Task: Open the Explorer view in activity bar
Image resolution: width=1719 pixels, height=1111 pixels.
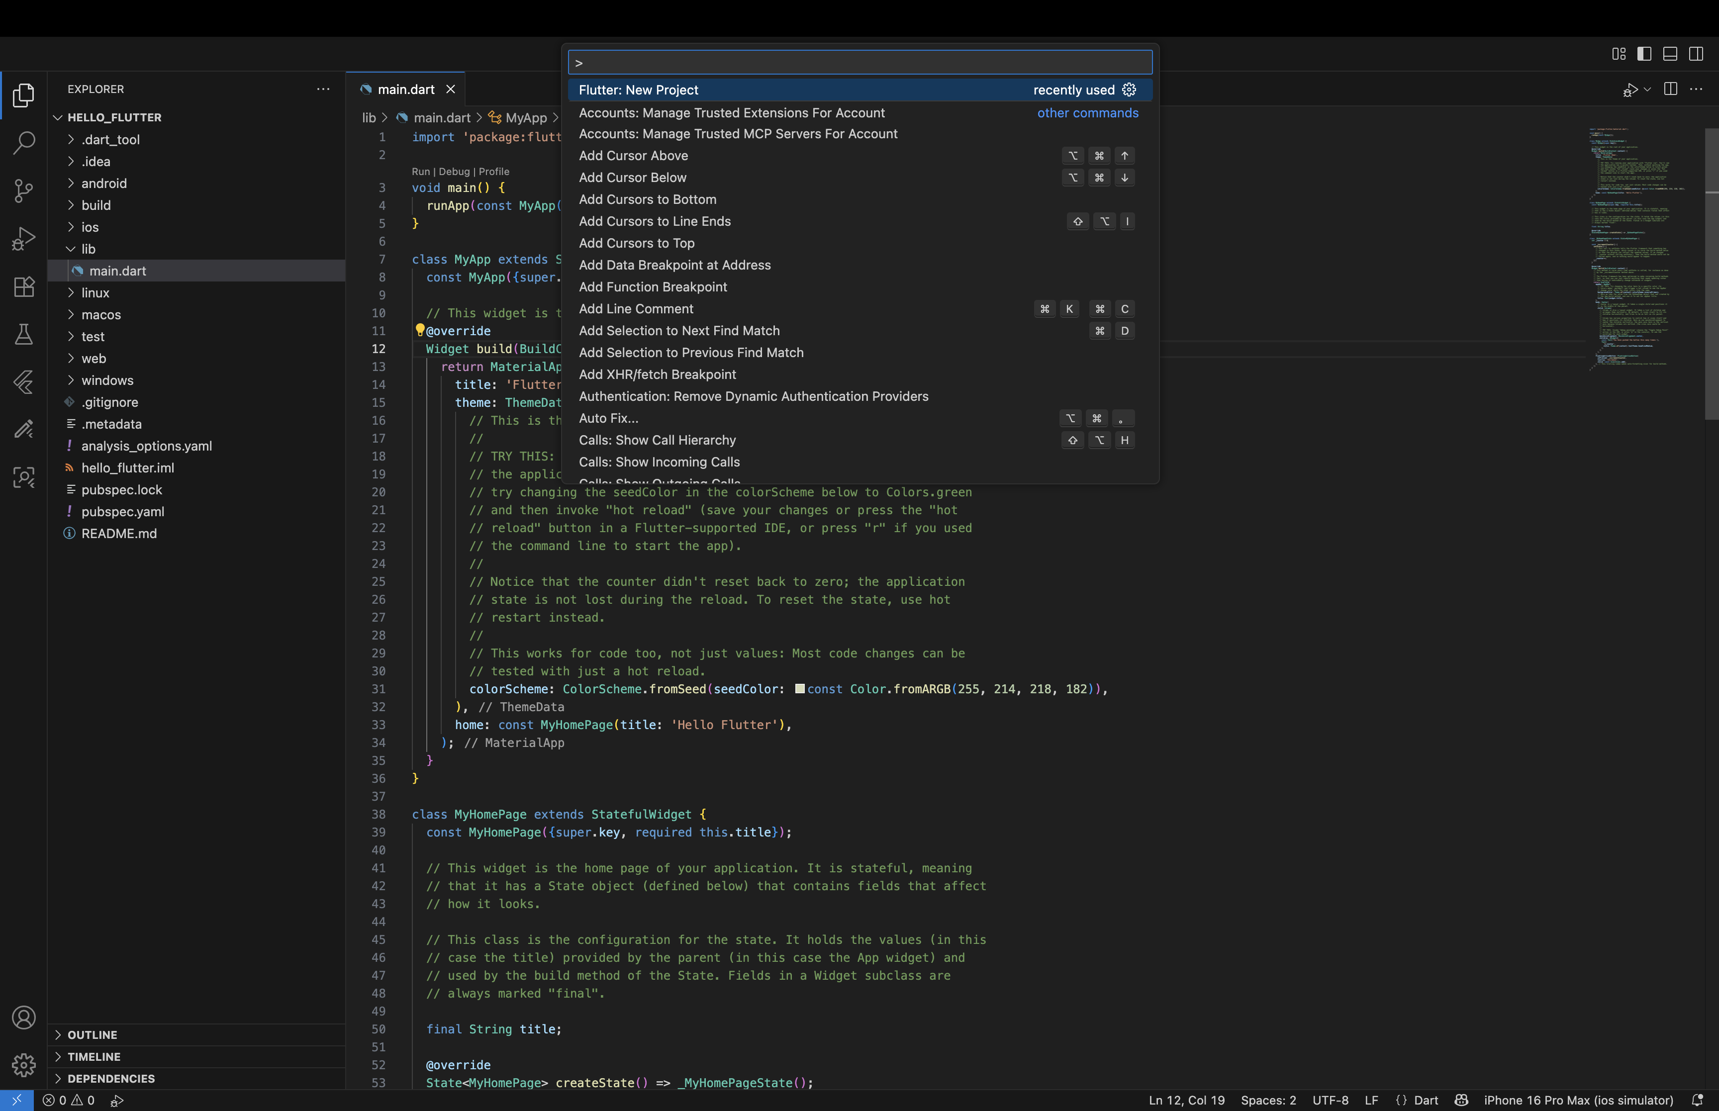Action: pos(24,95)
